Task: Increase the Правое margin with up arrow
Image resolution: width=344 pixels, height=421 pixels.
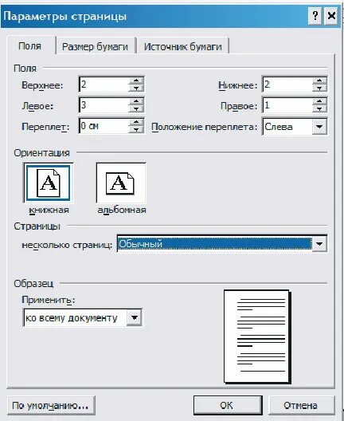Action: tap(319, 101)
